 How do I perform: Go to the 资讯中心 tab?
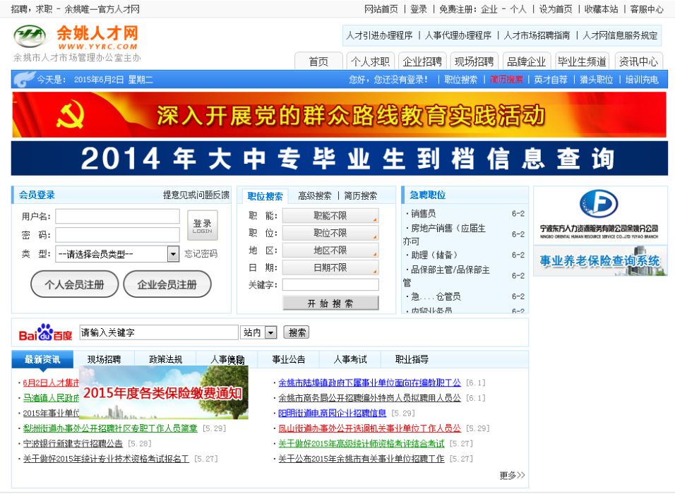[638, 61]
